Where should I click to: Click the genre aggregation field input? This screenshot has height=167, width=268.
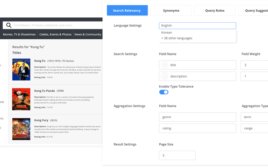tap(197, 117)
